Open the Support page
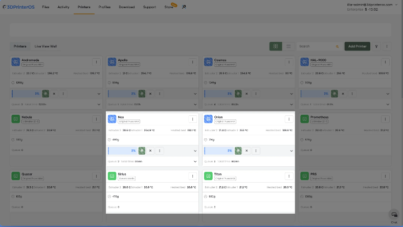Image resolution: width=403 pixels, height=227 pixels. (x=149, y=7)
